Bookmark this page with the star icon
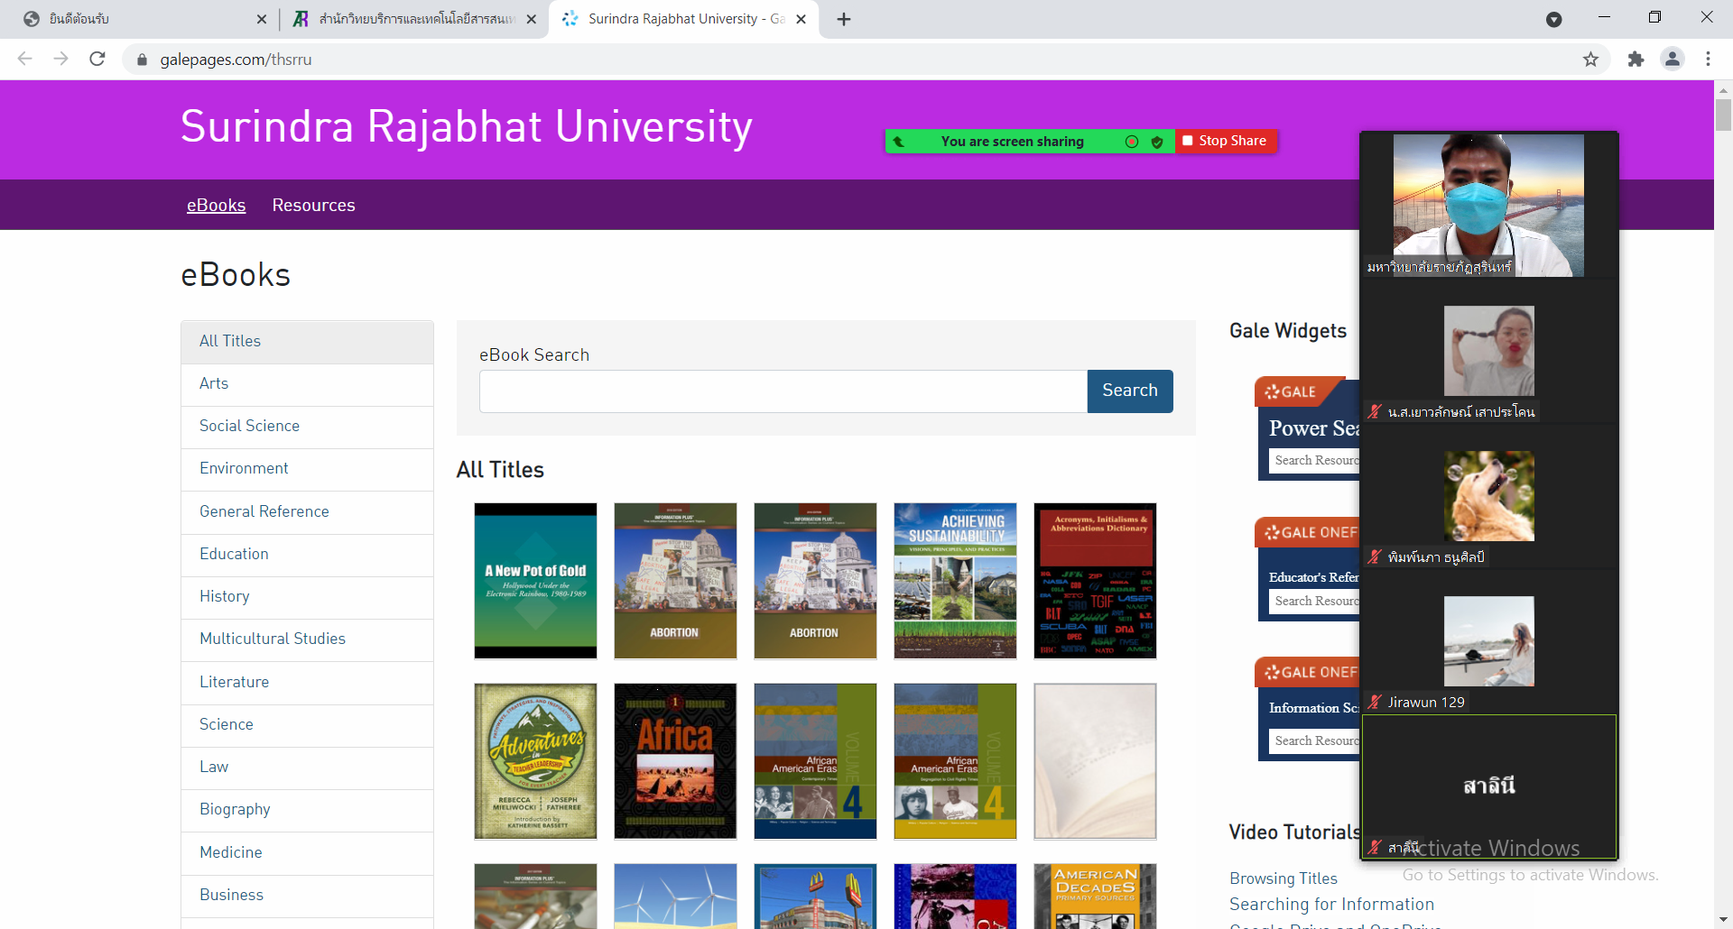This screenshot has width=1733, height=929. 1590,60
